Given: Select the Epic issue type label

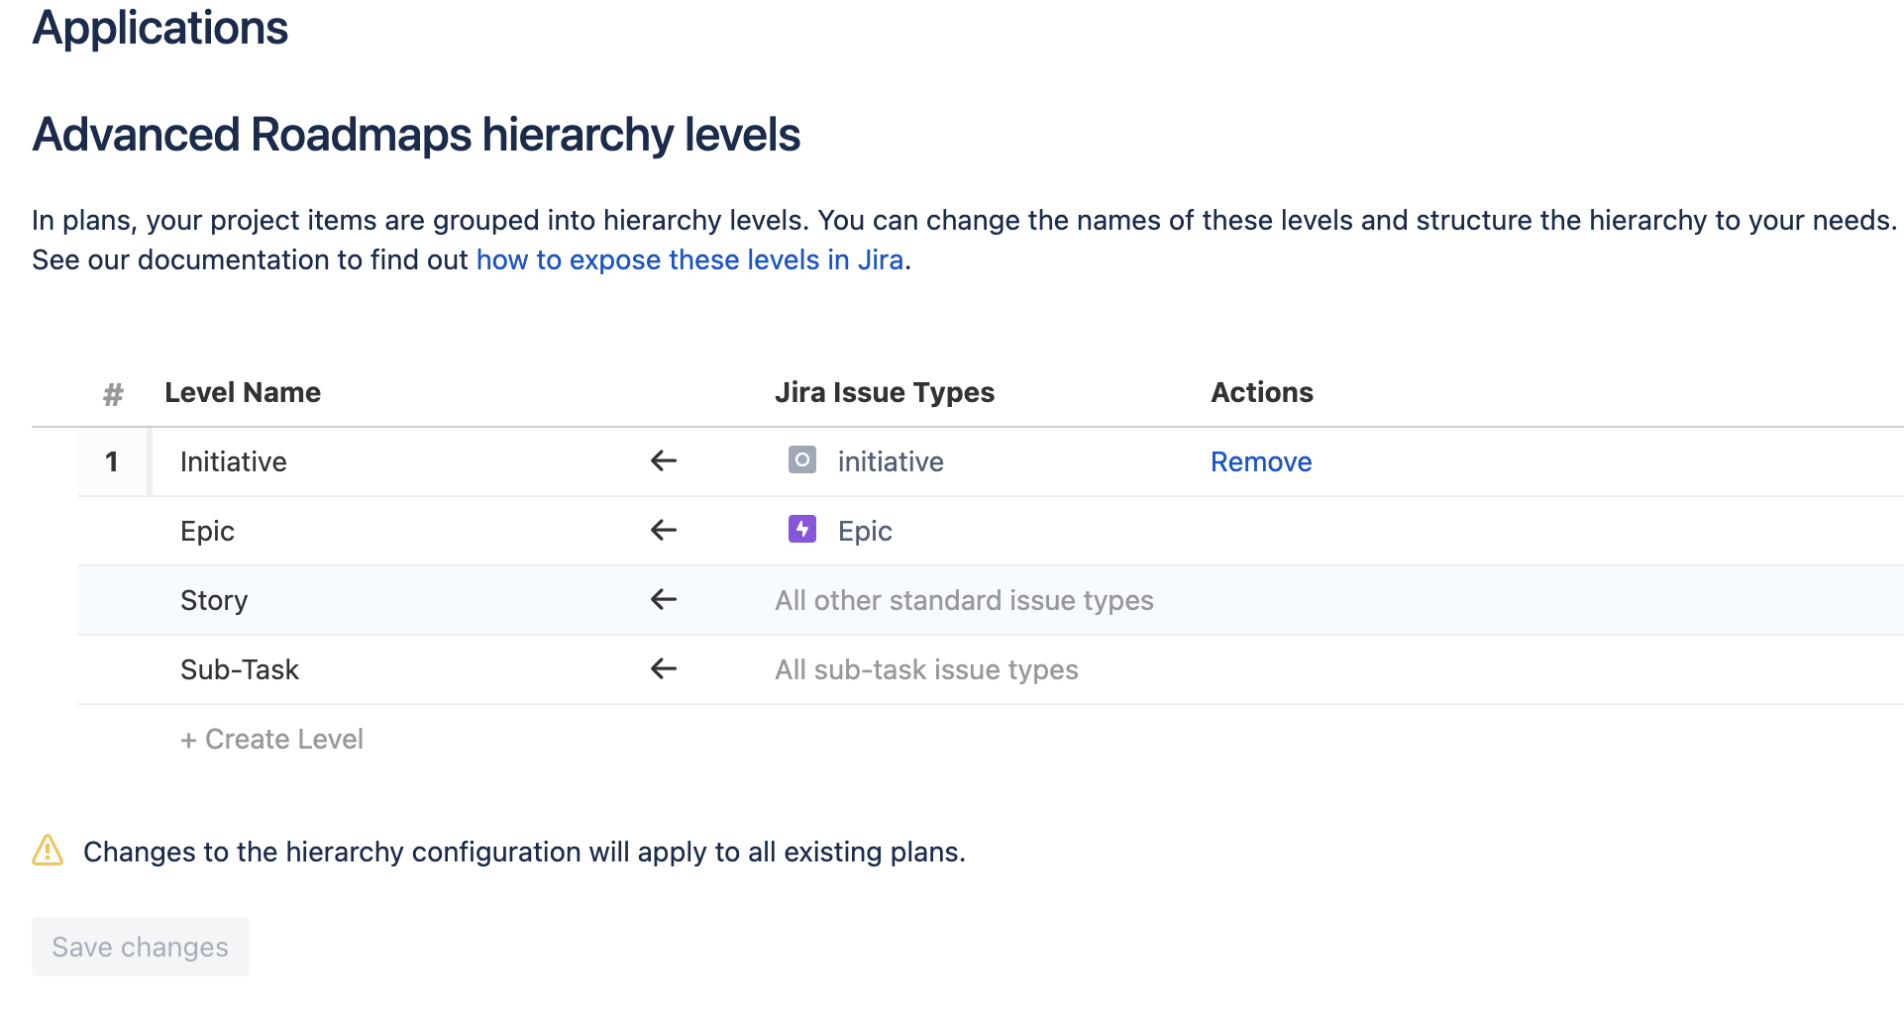Looking at the screenshot, I should coord(865,531).
